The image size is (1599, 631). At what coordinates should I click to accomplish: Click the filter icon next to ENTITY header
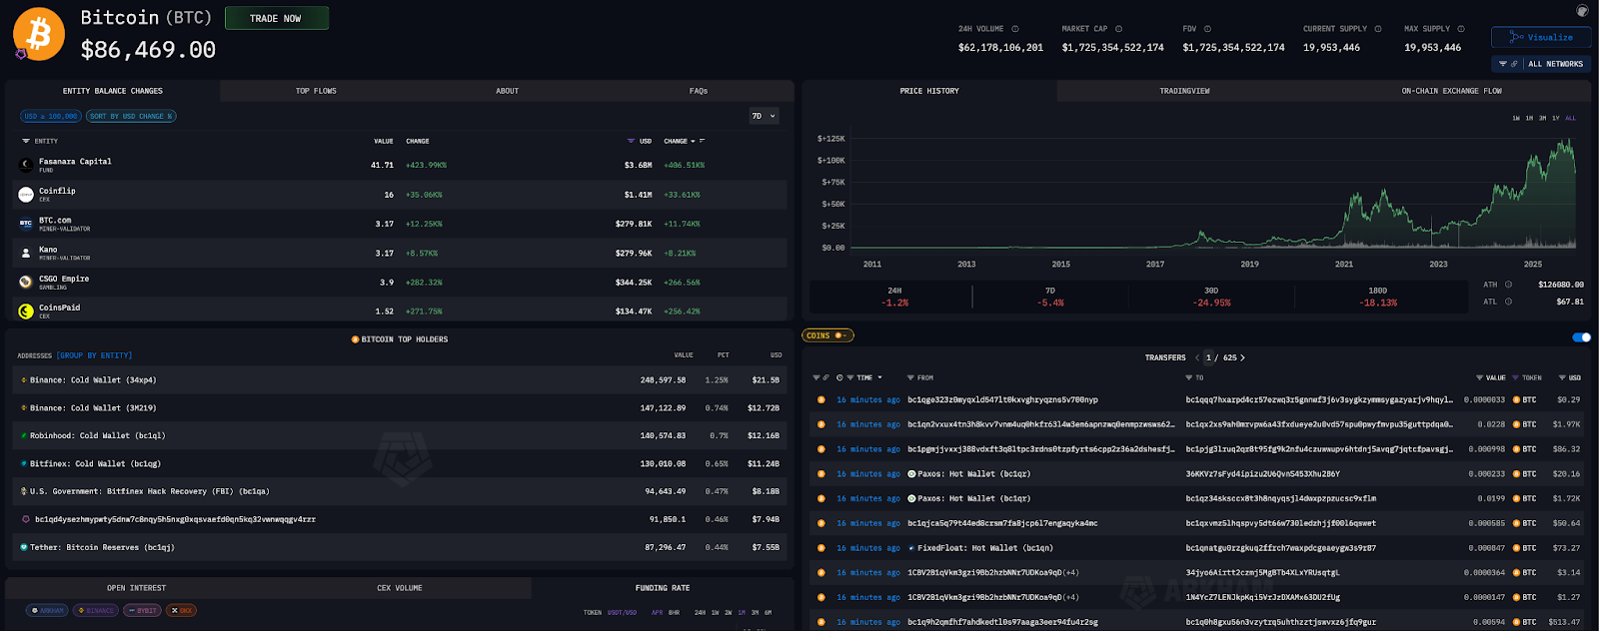tap(26, 141)
